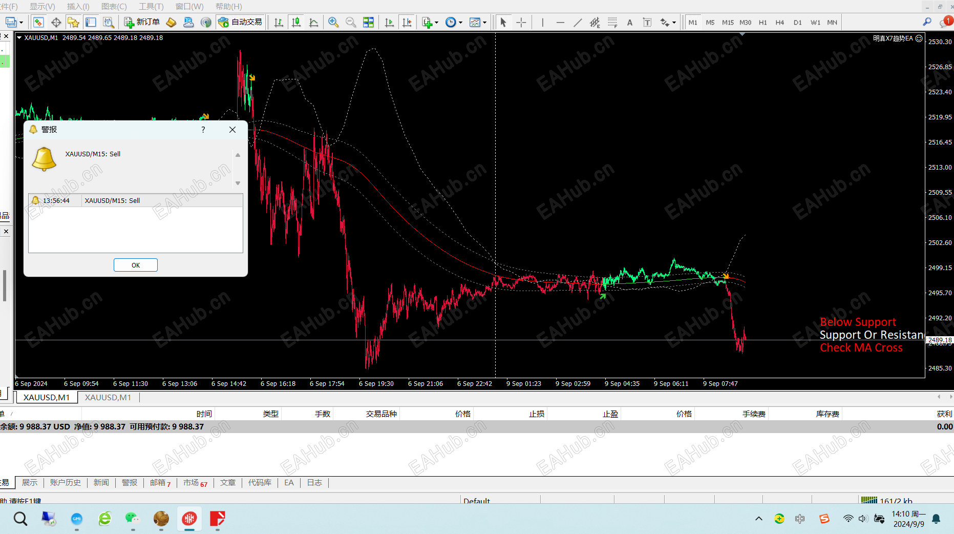Select the Fibonacci retracement tool
The width and height of the screenshot is (954, 534).
[x=612, y=23]
